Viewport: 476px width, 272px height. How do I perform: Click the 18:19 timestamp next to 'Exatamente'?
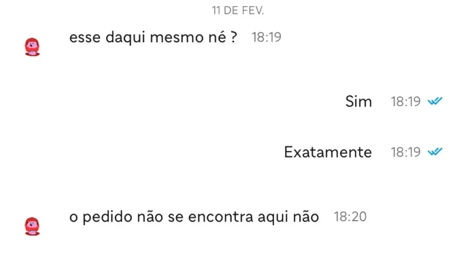click(x=405, y=152)
